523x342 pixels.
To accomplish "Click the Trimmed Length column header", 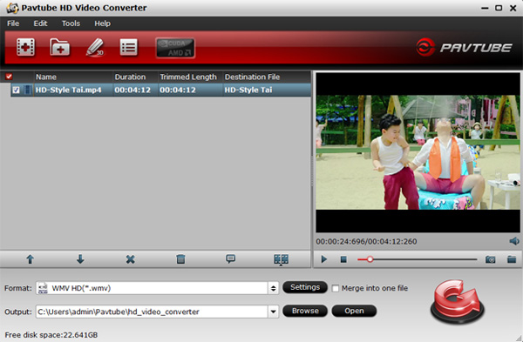I will 190,77.
